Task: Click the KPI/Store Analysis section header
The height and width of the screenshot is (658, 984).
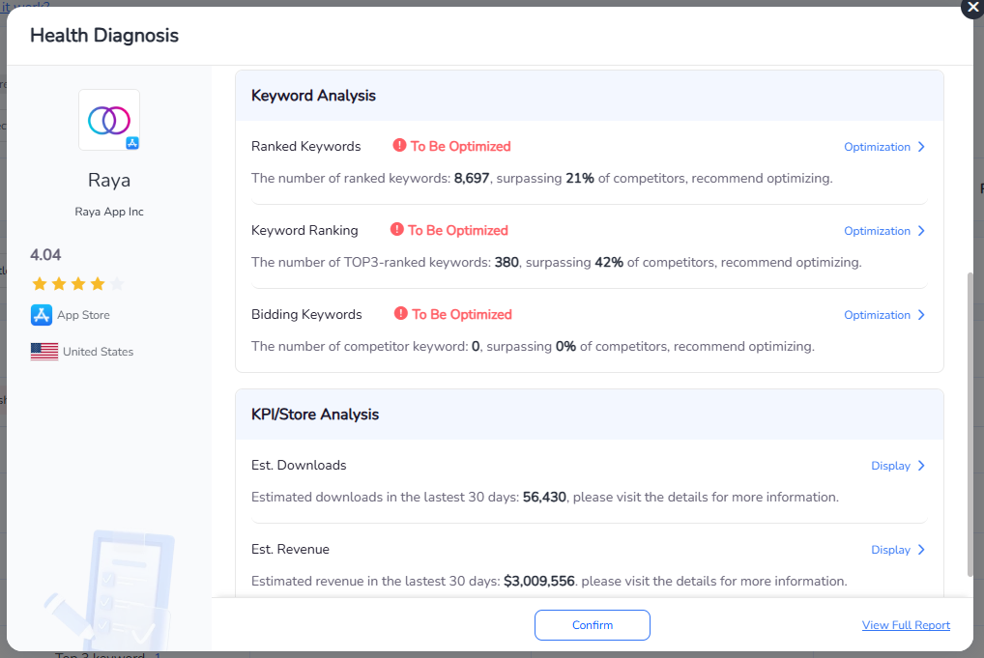Action: 314,415
